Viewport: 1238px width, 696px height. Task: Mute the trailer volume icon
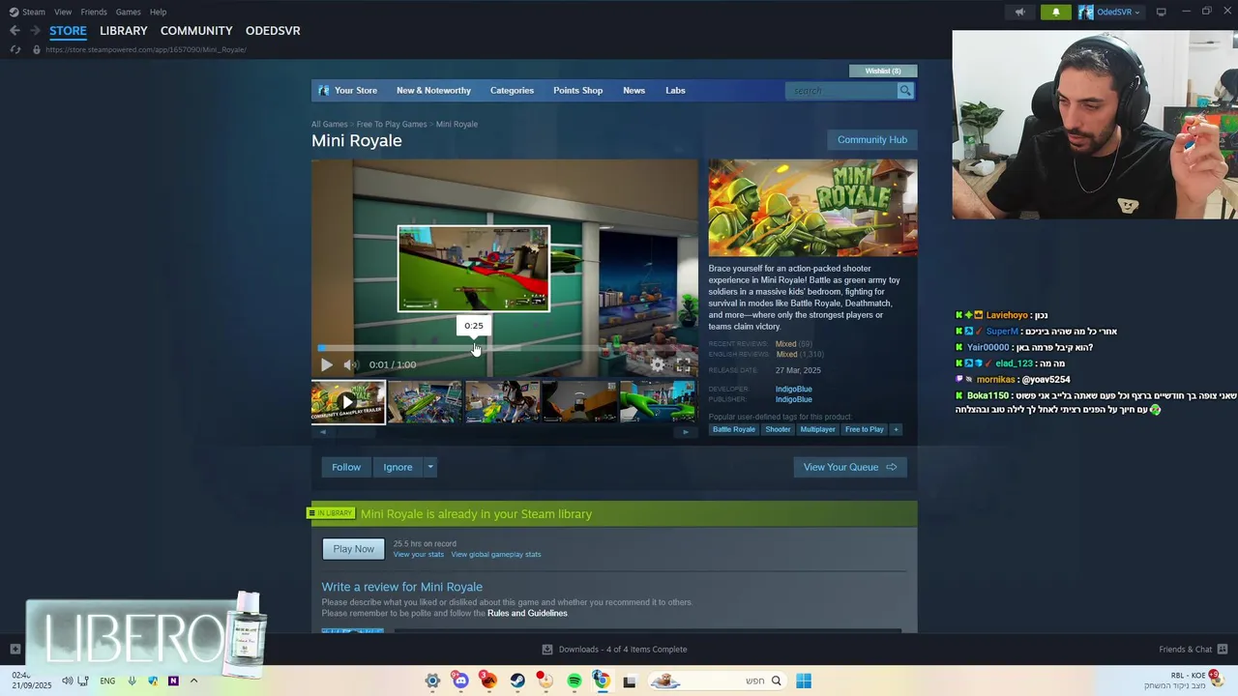(x=351, y=364)
